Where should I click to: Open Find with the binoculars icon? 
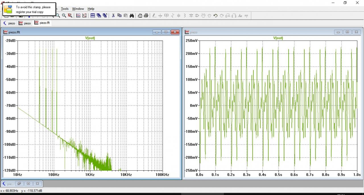132,16
